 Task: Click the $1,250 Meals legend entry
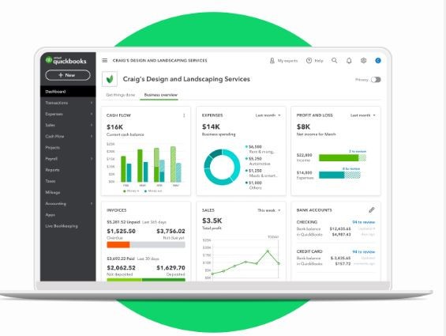coord(261,173)
